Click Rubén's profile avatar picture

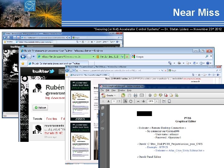[x=37, y=88]
